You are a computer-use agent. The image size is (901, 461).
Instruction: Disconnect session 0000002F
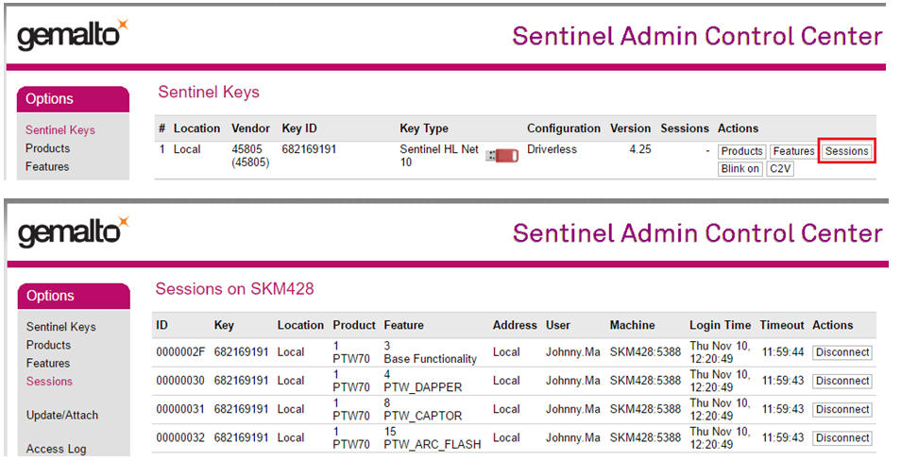click(841, 352)
